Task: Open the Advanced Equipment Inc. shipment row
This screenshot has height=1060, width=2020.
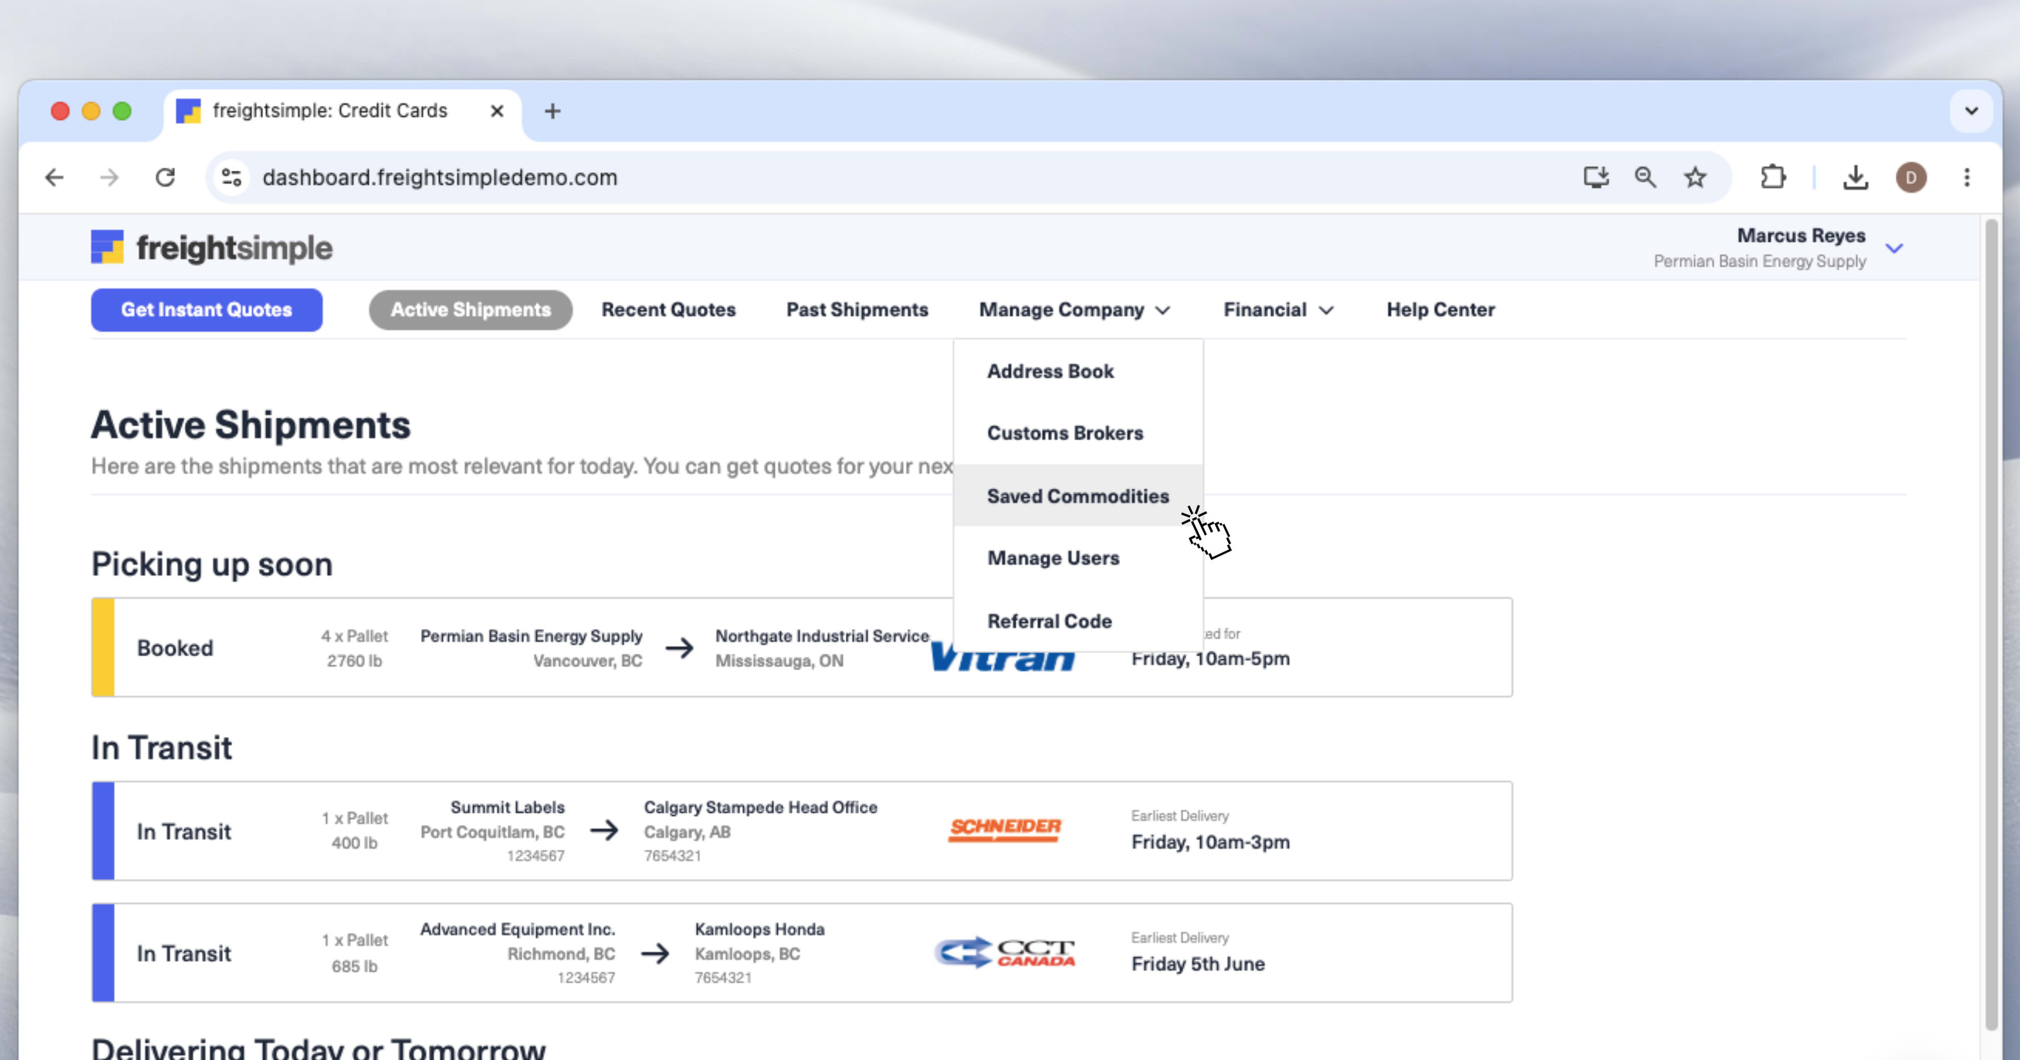Action: [x=801, y=953]
